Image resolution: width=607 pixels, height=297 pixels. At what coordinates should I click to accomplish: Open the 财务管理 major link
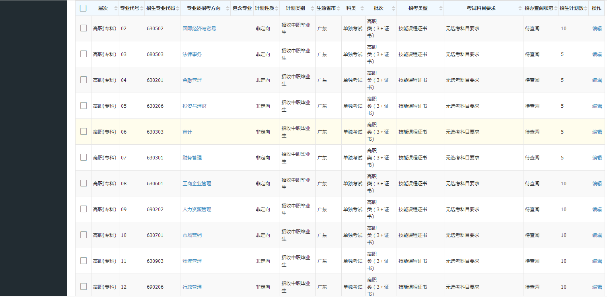[192, 158]
